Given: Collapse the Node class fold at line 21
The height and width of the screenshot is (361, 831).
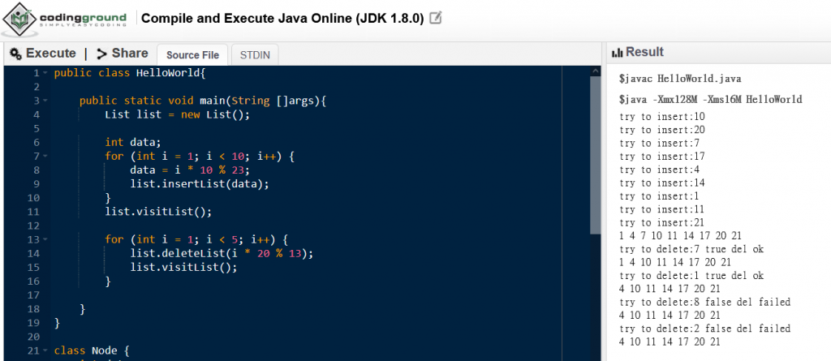Looking at the screenshot, I should click(45, 351).
